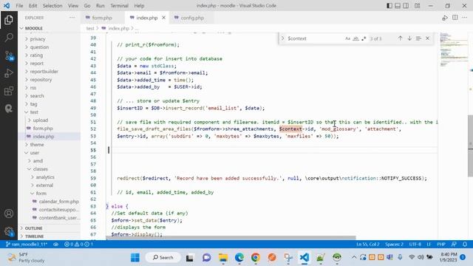Collapse the test folder
This screenshot has height=266, width=473.
pyautogui.click(x=34, y=112)
